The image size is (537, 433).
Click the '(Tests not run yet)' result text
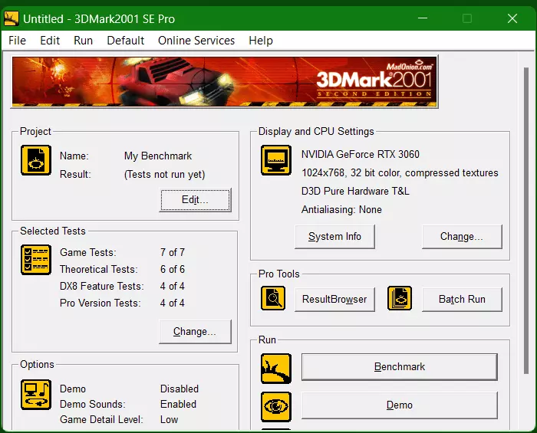click(164, 175)
